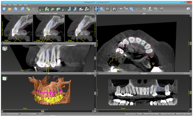Open the Patient menu
The width and height of the screenshot is (193, 116).
(5, 5)
